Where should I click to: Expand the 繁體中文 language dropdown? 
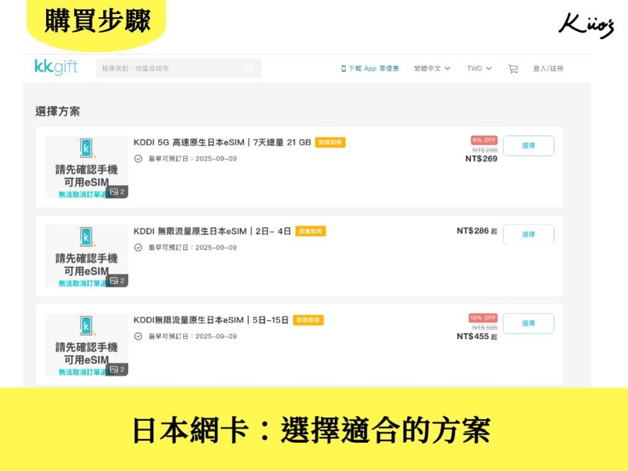(432, 69)
